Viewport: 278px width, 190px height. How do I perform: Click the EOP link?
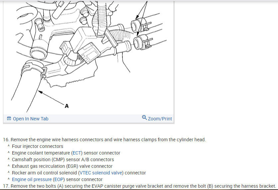[59, 179]
